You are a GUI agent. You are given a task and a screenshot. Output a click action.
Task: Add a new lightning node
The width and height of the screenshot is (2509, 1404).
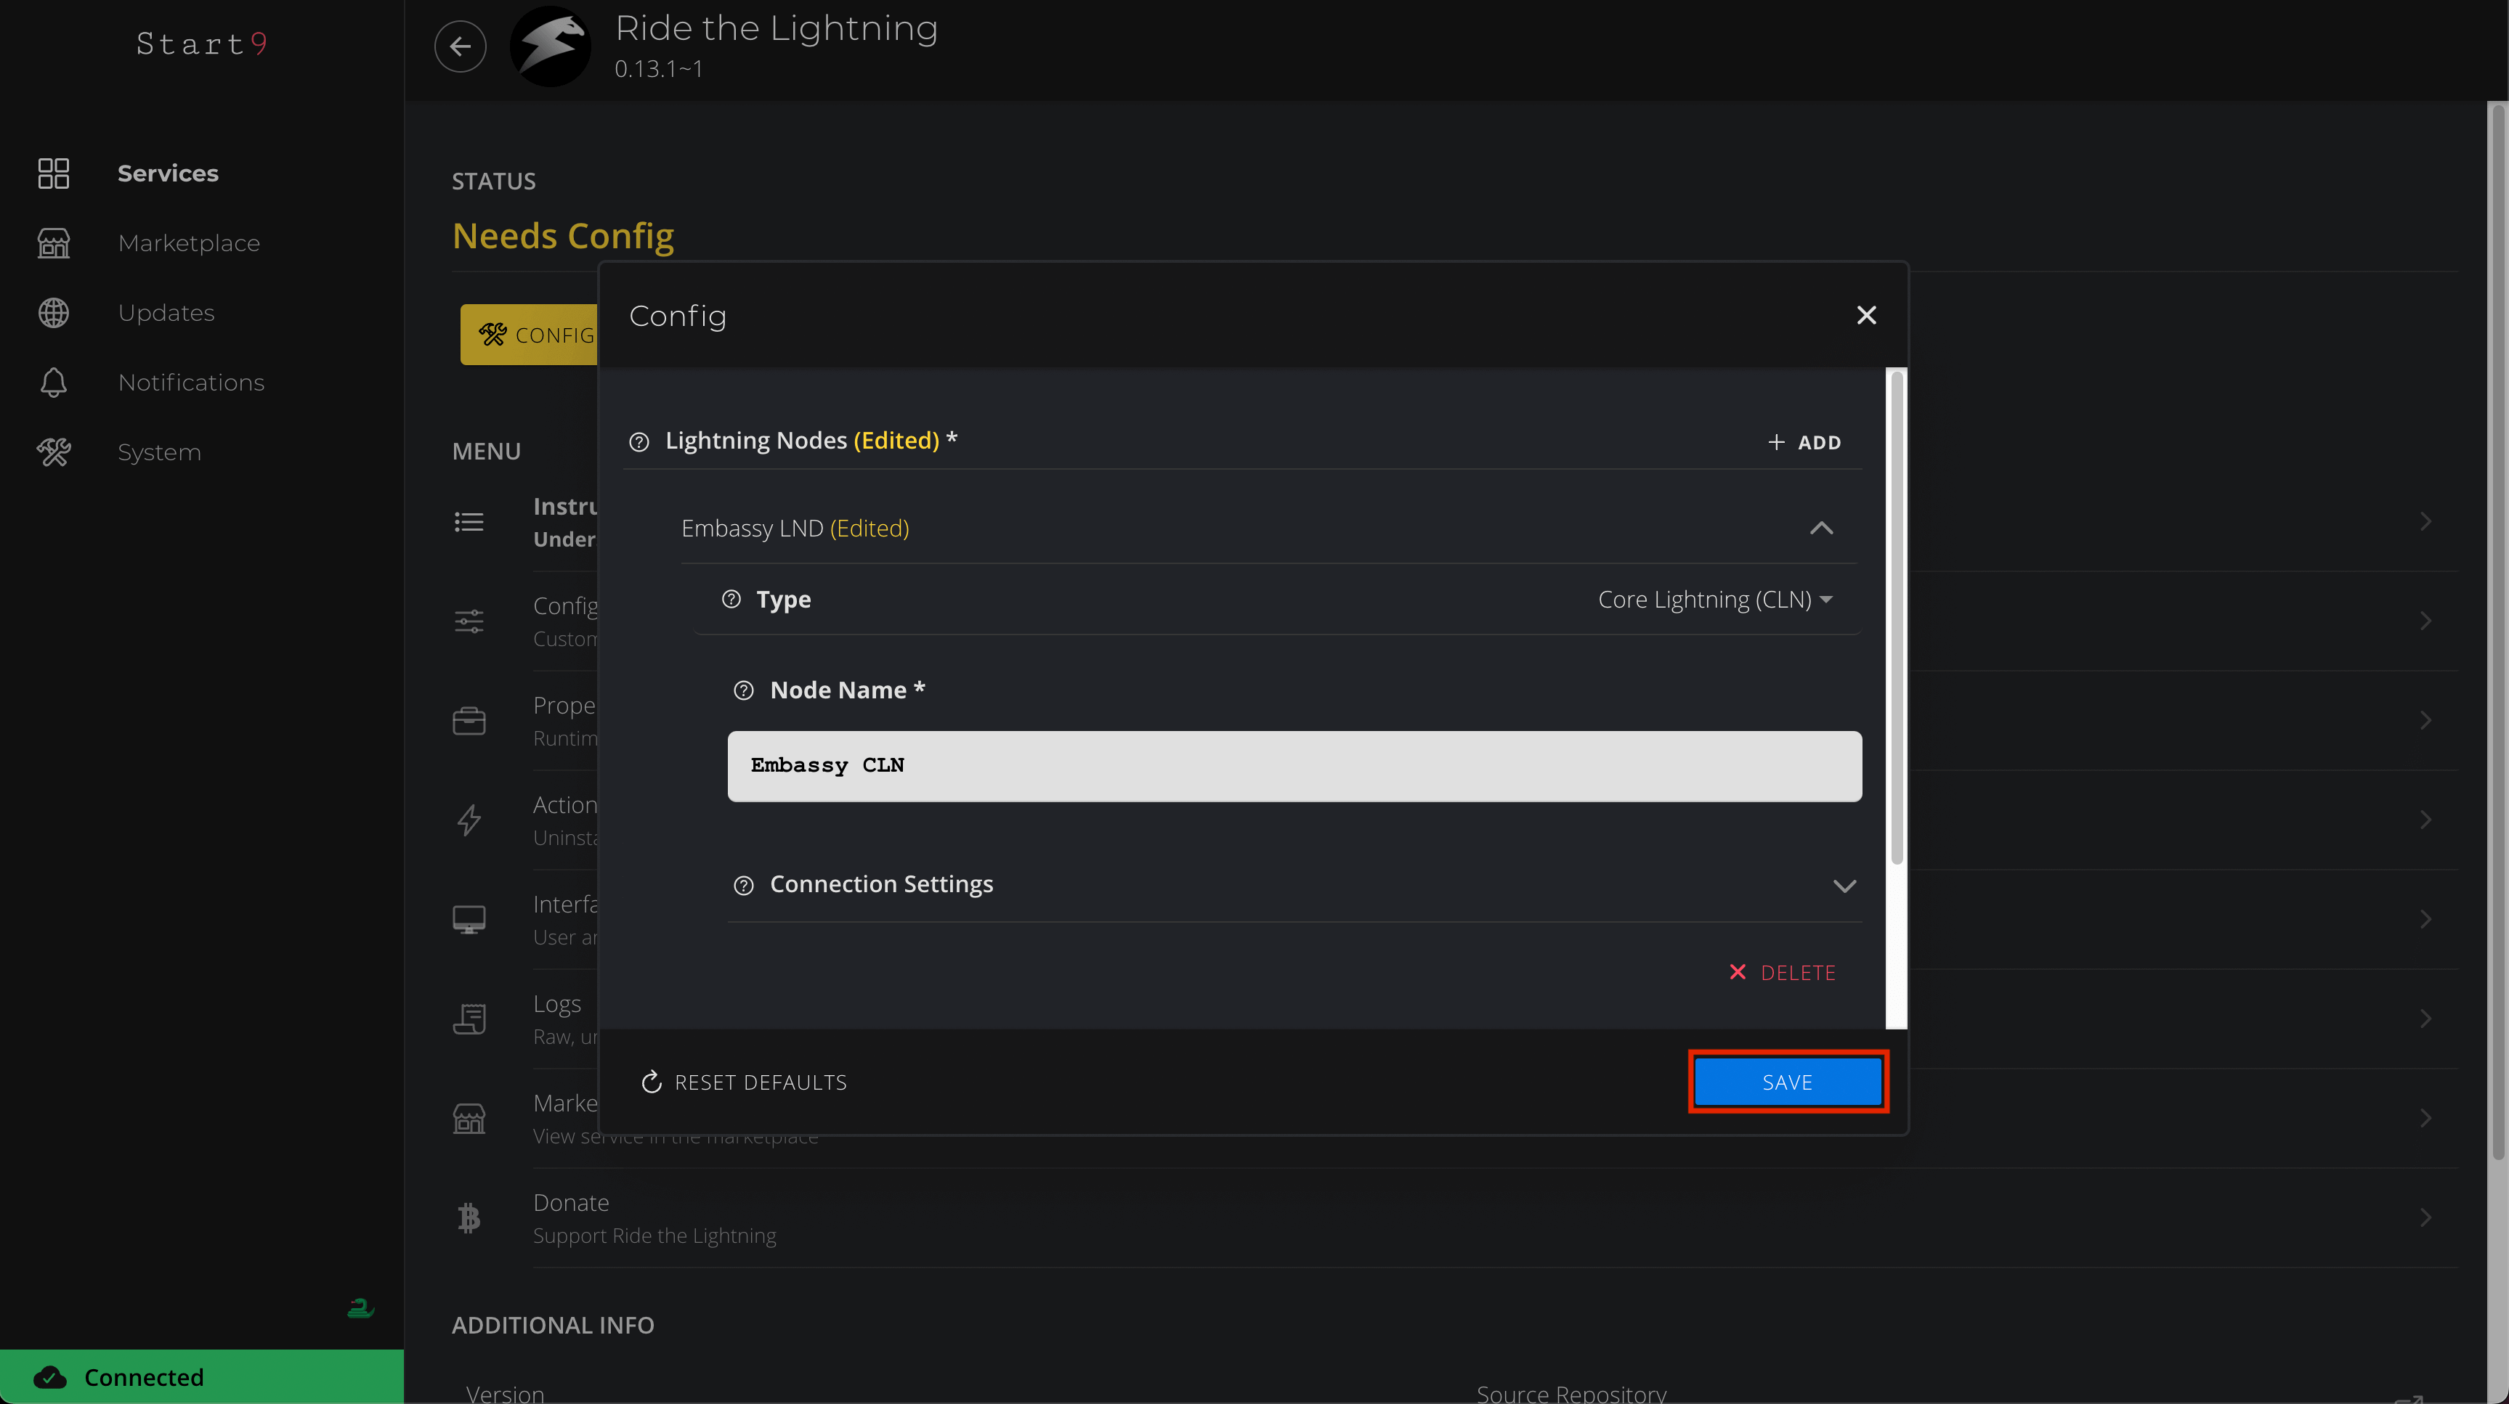[1804, 442]
